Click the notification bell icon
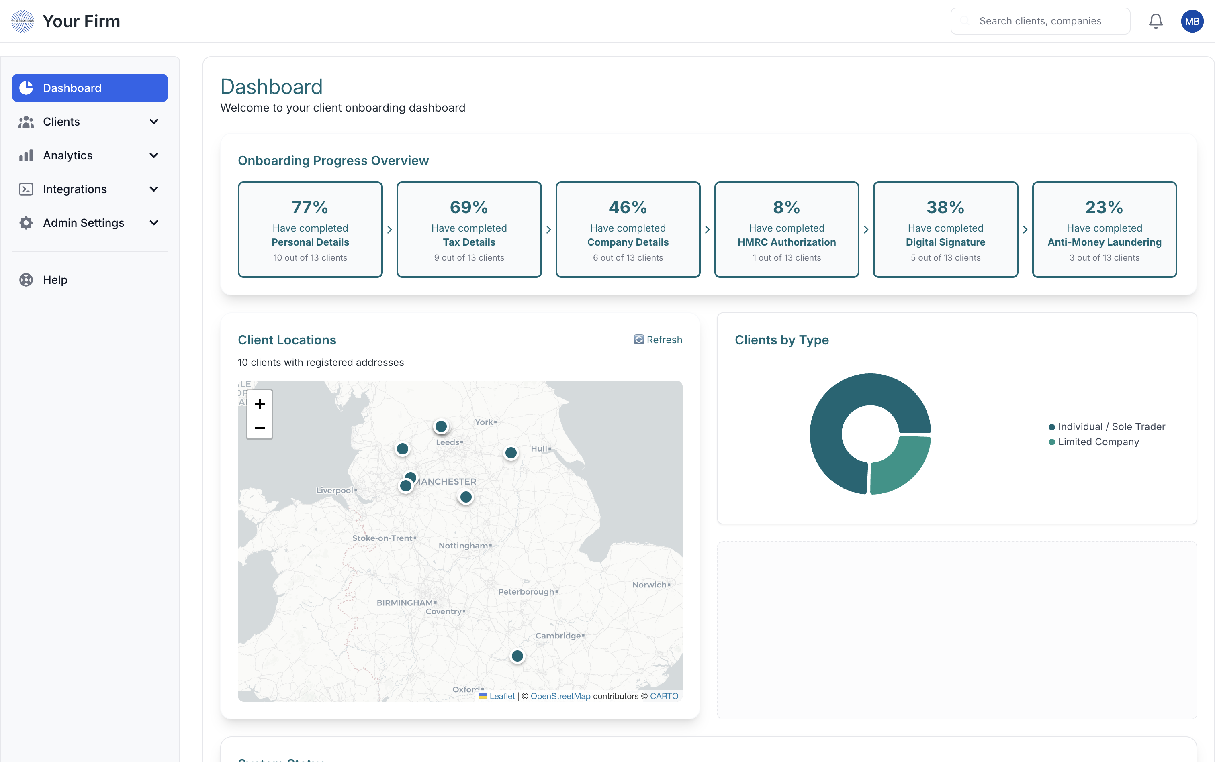1215x762 pixels. (x=1156, y=21)
